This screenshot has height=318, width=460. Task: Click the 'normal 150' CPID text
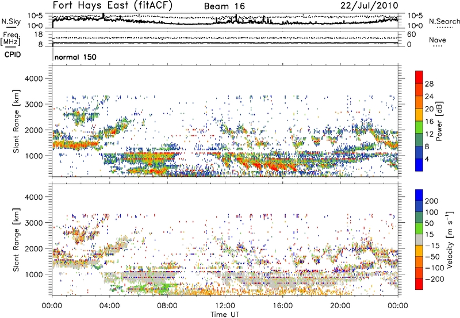pyautogui.click(x=75, y=57)
